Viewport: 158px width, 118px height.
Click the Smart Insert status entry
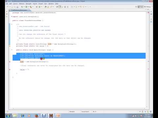[x=85, y=112]
